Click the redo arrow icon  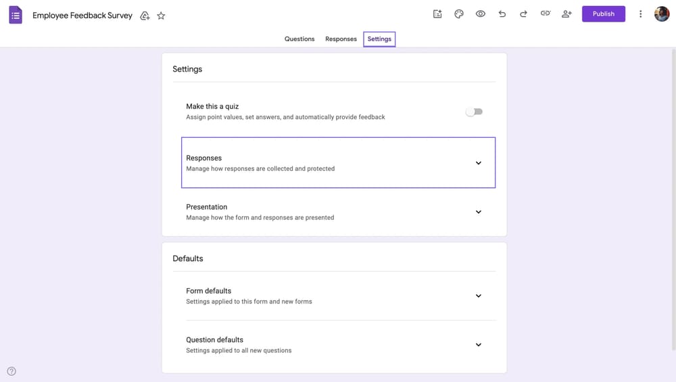pos(523,14)
